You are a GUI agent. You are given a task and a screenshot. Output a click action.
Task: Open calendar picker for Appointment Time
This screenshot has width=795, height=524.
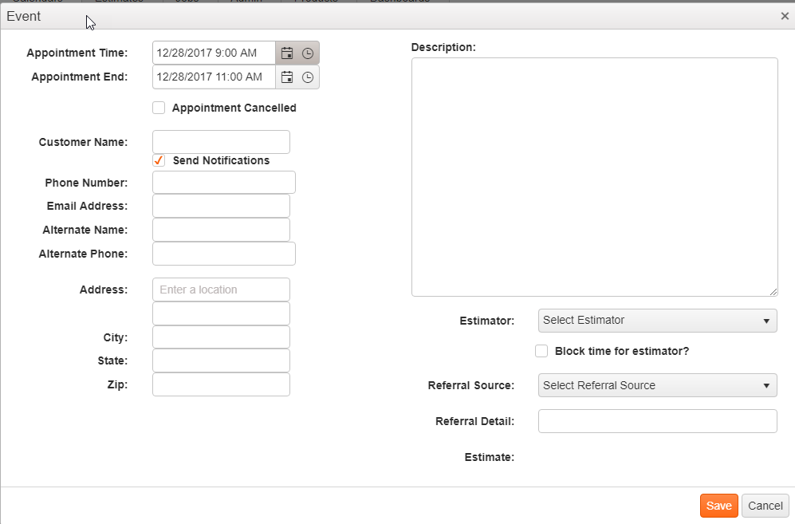tap(287, 53)
